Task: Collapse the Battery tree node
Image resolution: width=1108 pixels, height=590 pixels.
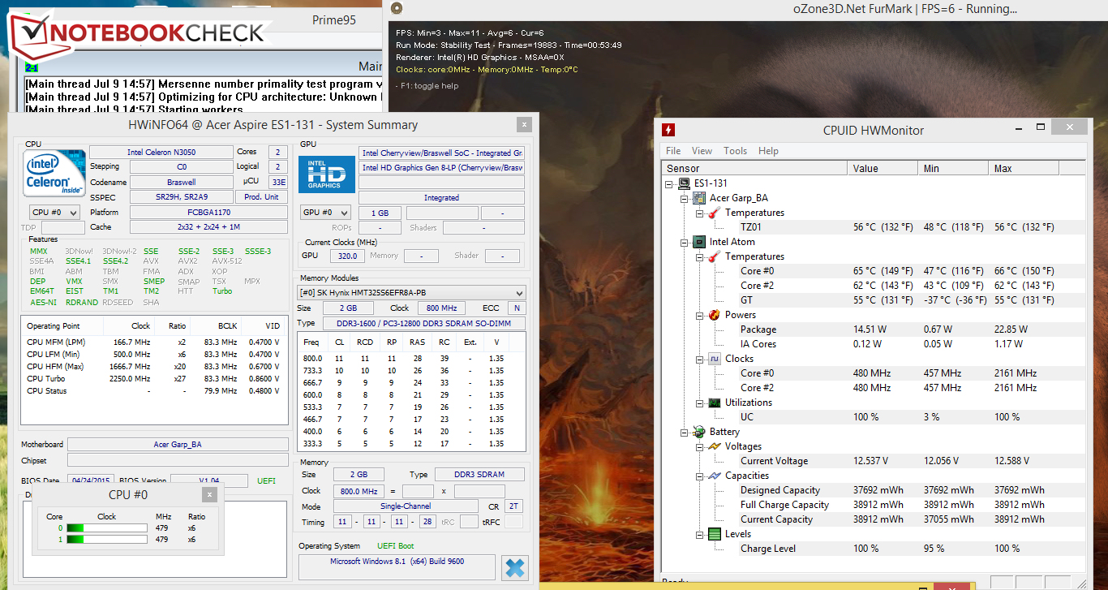Action: click(x=685, y=432)
